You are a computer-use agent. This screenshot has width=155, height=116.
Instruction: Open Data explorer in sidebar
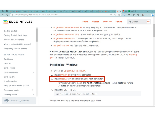tap(10, 77)
